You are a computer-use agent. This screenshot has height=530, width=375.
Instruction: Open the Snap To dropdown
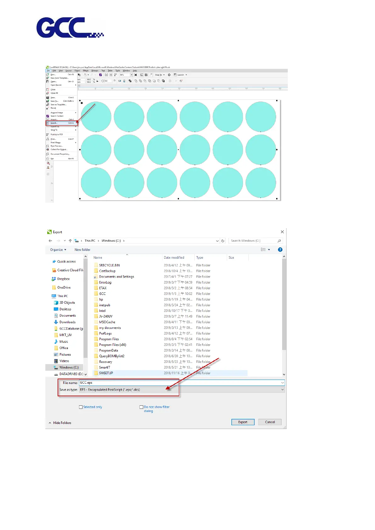[x=160, y=75]
